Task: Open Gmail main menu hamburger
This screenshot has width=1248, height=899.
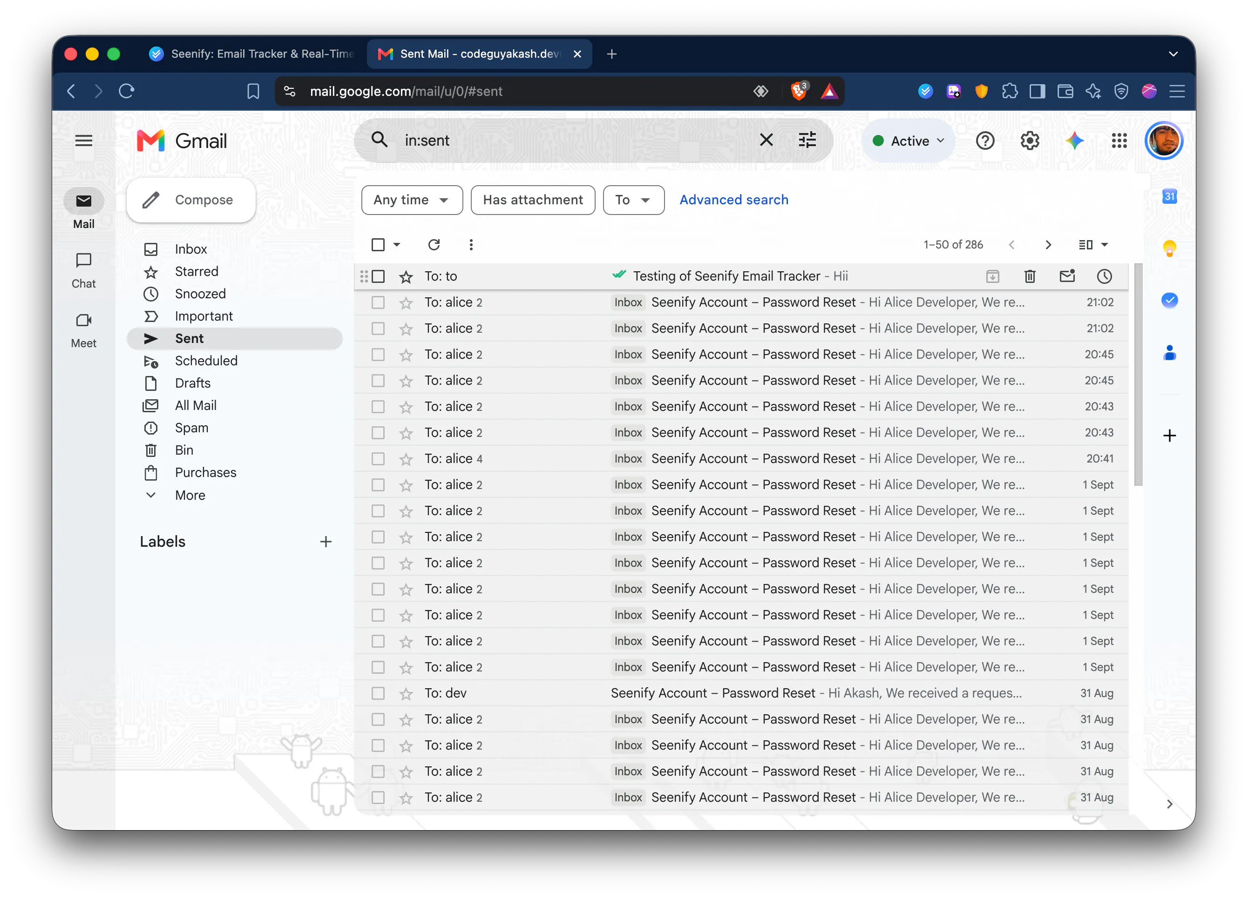Action: [x=84, y=141]
